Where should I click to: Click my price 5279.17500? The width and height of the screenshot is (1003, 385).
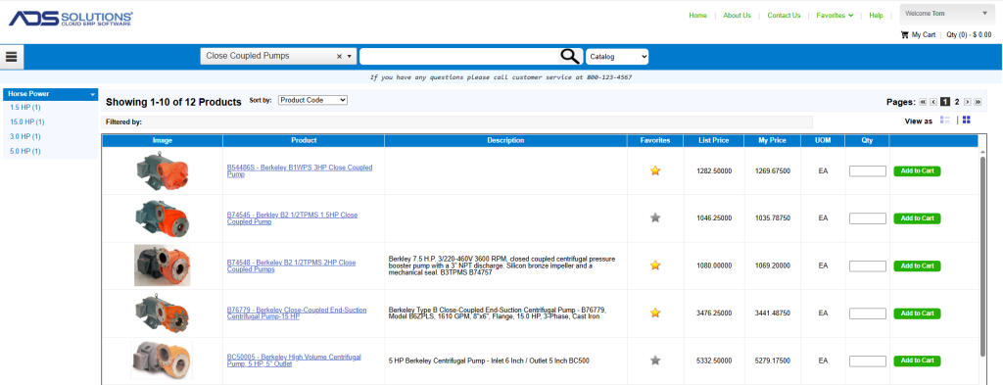(772, 361)
